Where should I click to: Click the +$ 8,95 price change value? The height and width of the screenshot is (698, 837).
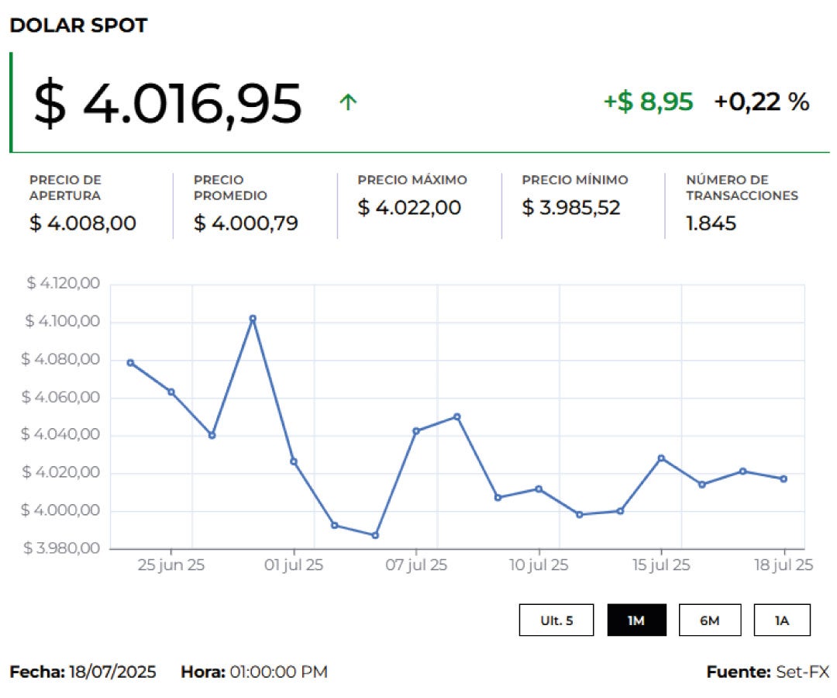648,102
